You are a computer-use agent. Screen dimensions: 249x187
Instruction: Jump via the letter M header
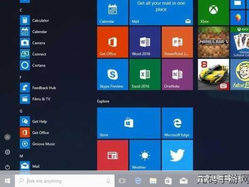click(21, 156)
